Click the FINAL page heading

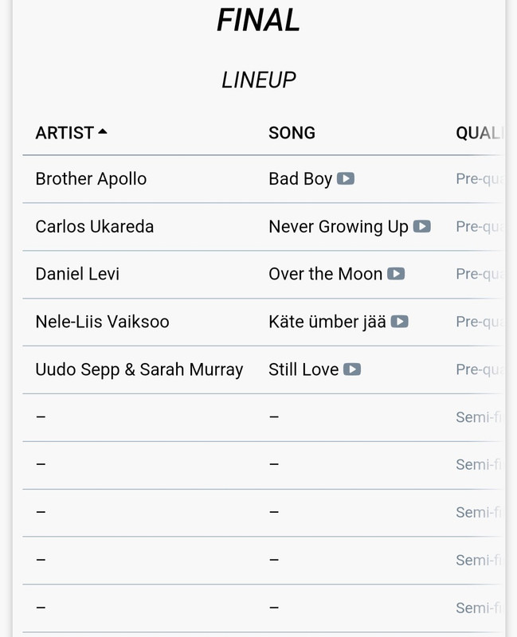pyautogui.click(x=258, y=19)
